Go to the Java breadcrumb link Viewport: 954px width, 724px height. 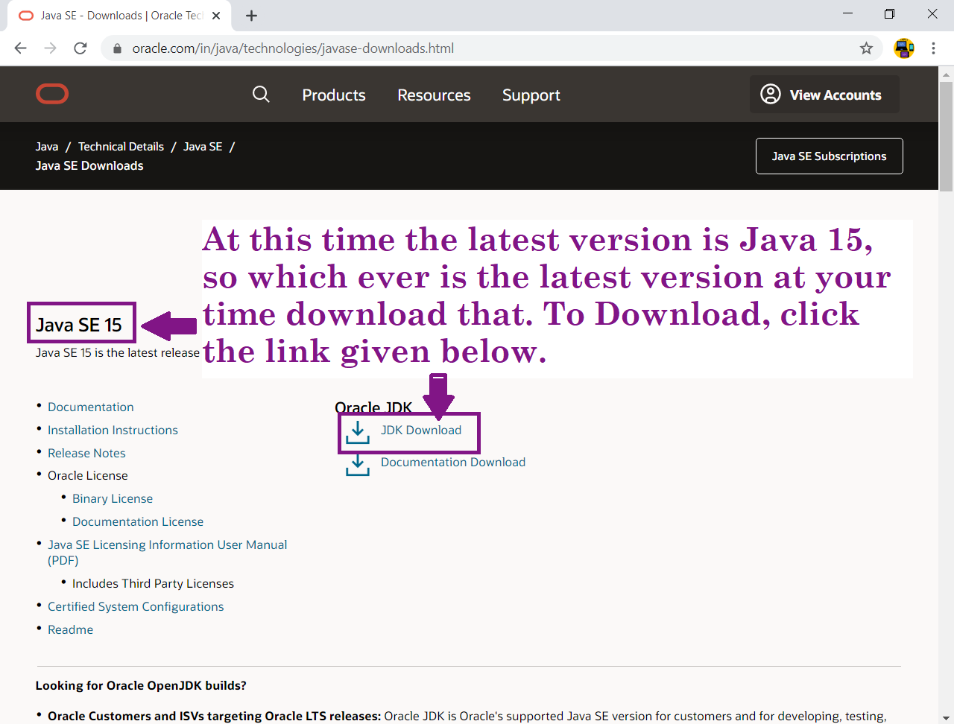(47, 147)
